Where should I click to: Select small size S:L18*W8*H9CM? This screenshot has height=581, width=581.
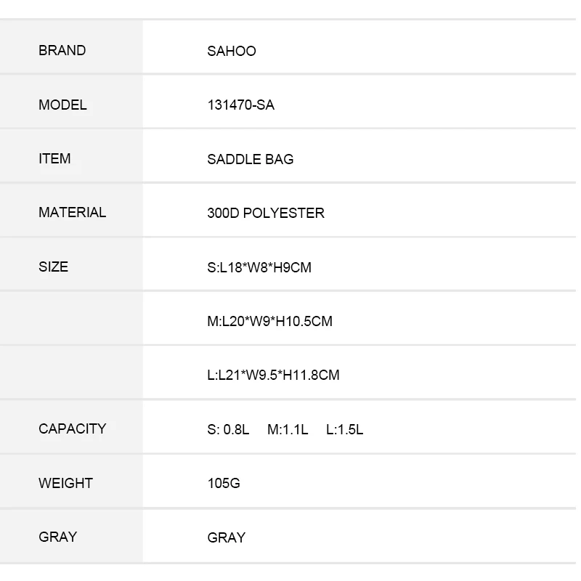tap(259, 268)
